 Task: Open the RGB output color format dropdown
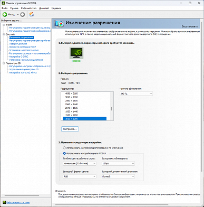[x=80, y=176]
